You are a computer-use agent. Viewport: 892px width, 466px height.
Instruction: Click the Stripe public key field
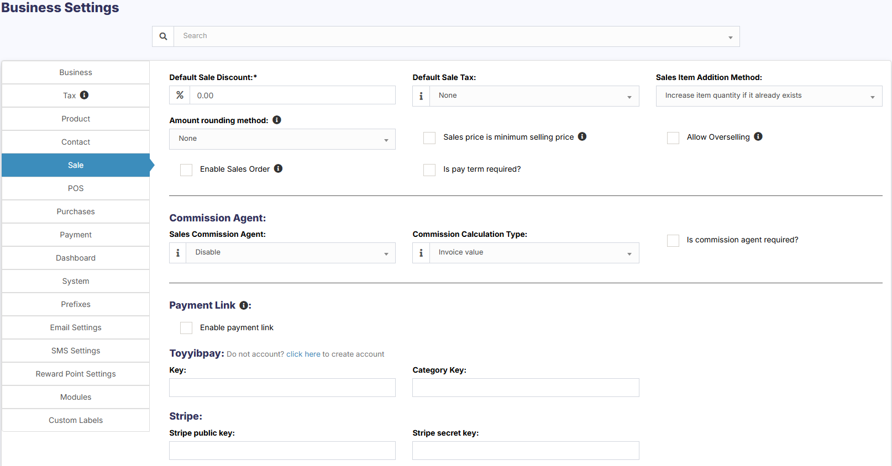tap(282, 451)
